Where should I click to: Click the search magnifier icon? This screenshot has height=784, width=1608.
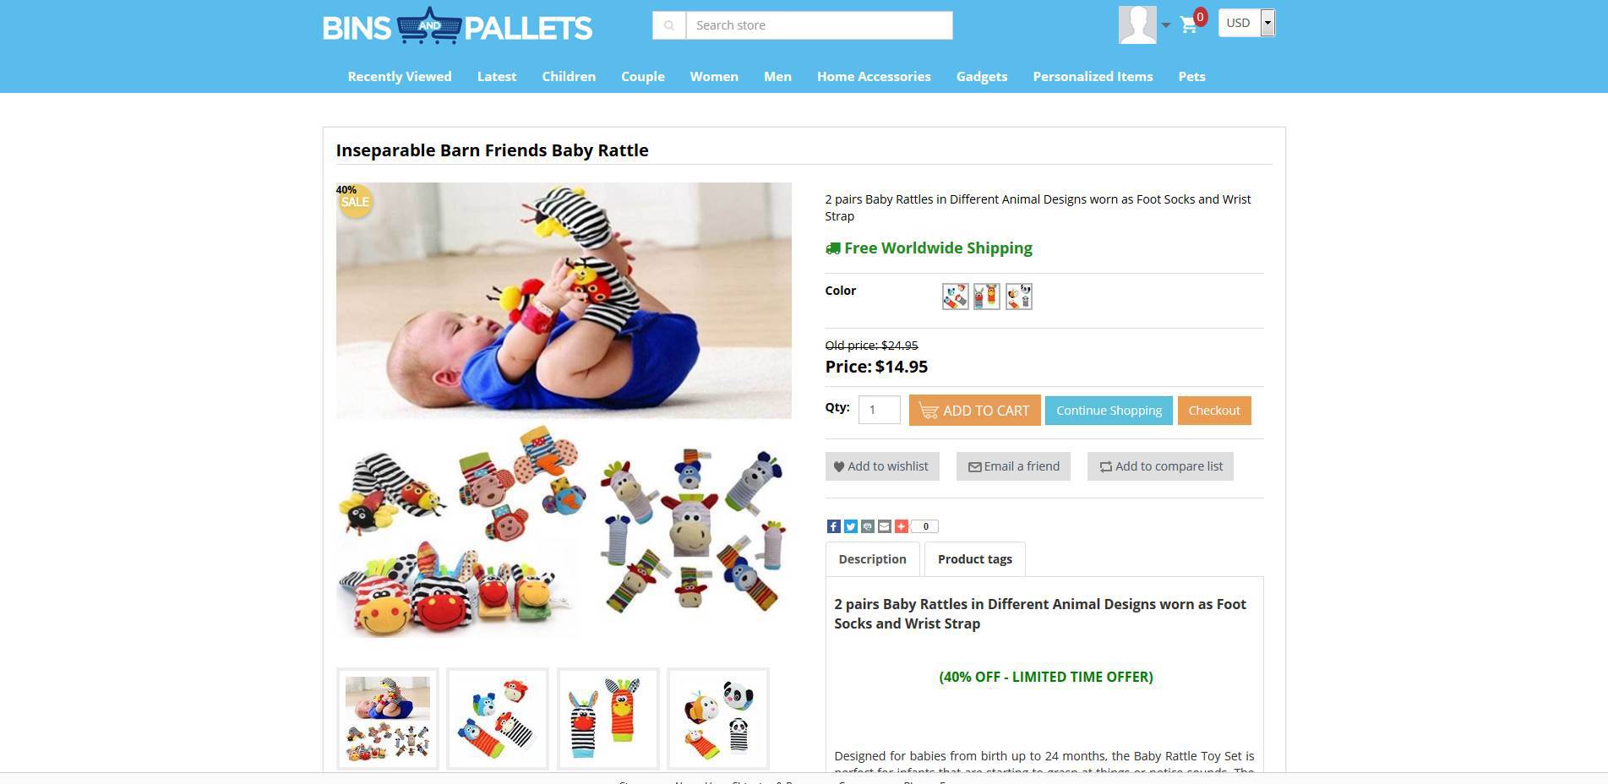[668, 25]
